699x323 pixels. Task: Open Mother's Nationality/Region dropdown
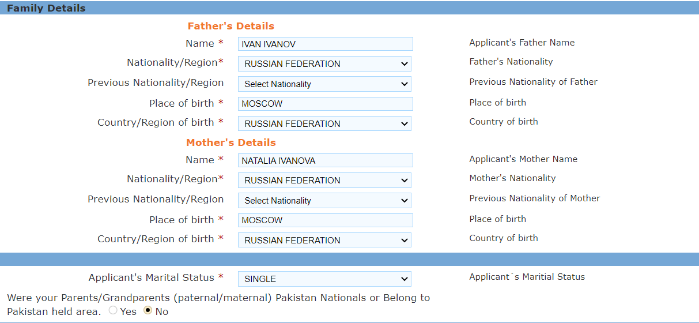[x=324, y=180]
